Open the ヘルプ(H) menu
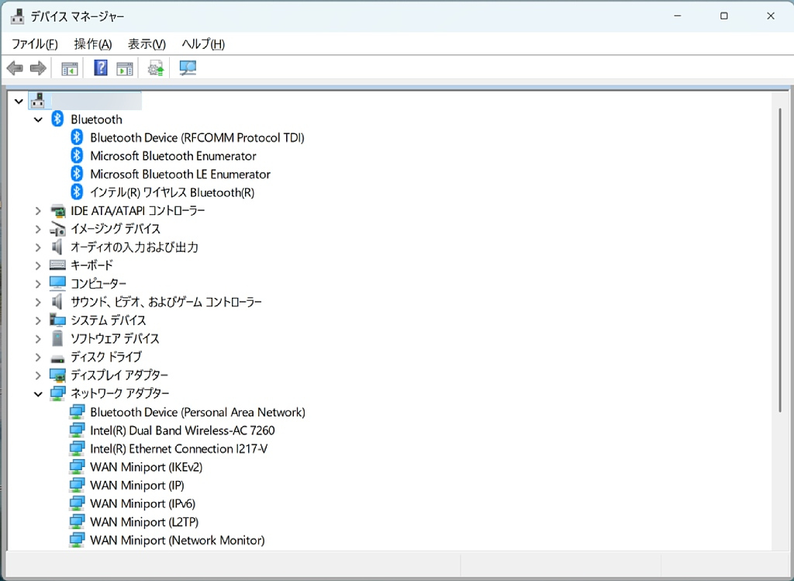Screen dimensions: 794x581 click(203, 44)
